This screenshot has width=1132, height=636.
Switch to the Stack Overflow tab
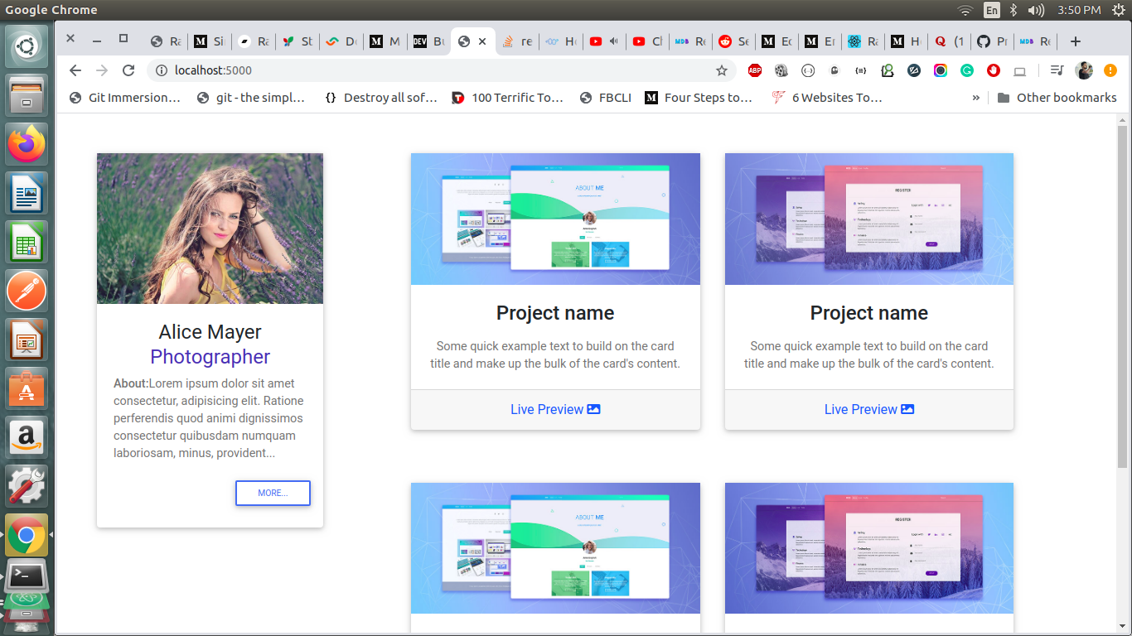[x=518, y=41]
